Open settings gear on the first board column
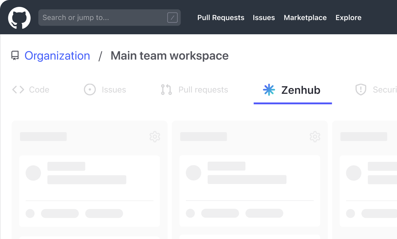 [155, 136]
